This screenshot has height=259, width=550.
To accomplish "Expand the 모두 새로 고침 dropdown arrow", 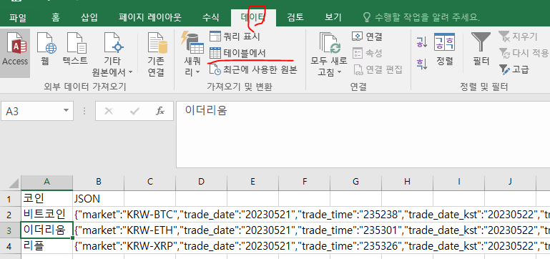I will click(340, 72).
